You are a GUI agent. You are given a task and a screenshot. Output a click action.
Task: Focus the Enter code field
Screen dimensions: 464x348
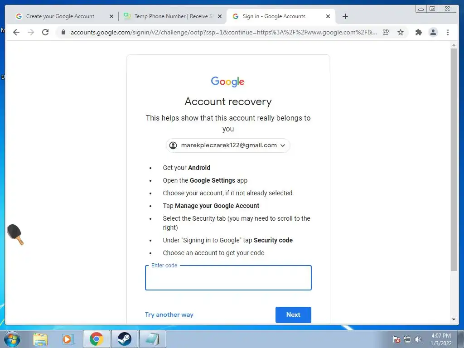[228, 278]
